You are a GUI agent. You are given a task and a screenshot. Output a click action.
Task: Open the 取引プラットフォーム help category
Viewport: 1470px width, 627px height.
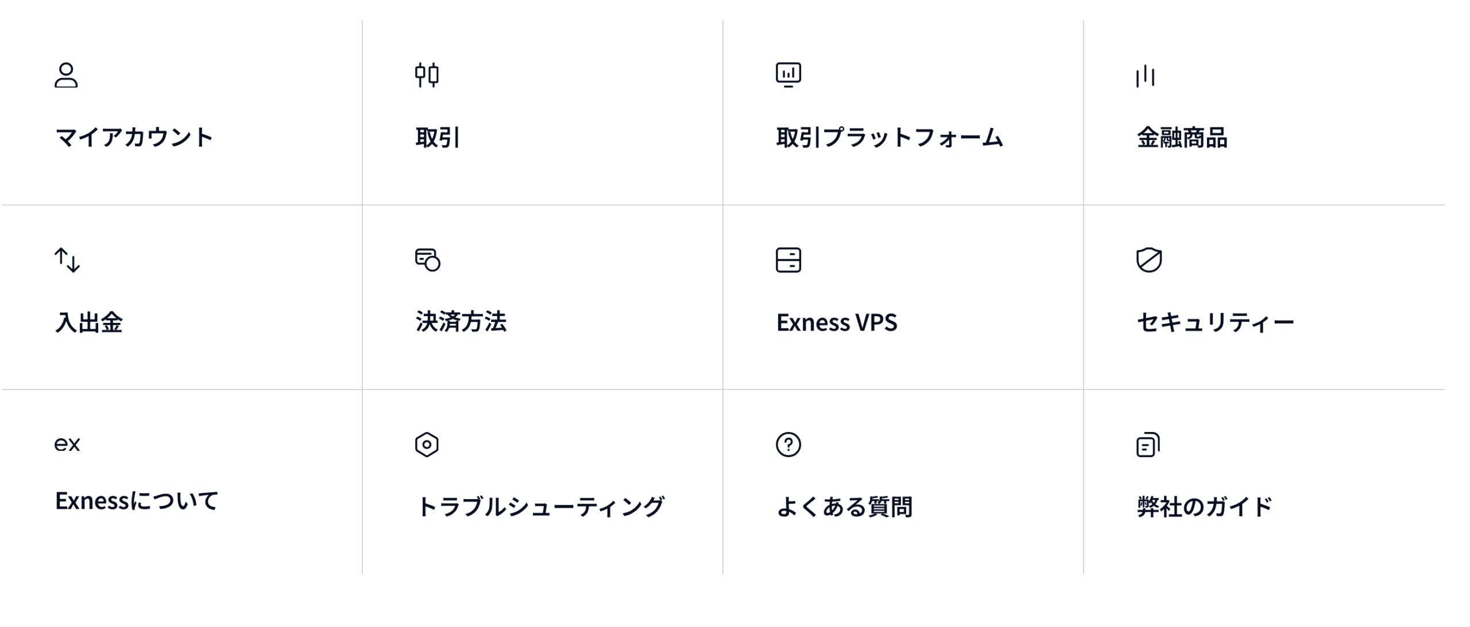(x=889, y=138)
